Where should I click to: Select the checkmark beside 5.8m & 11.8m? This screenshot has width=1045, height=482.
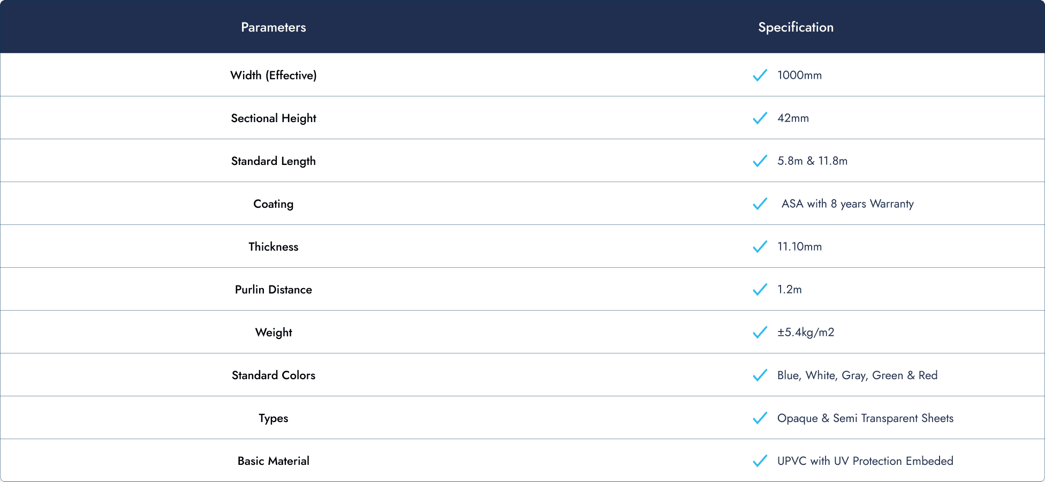pos(760,161)
